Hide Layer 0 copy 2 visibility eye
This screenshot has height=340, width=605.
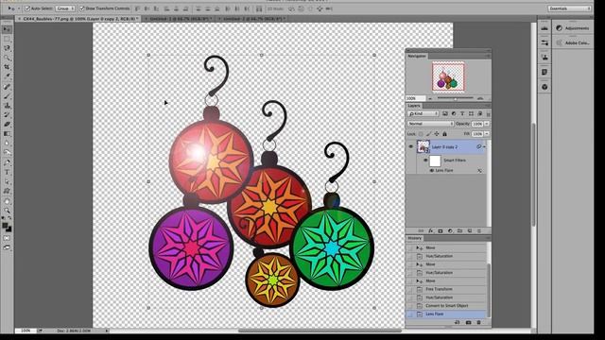[x=411, y=147]
